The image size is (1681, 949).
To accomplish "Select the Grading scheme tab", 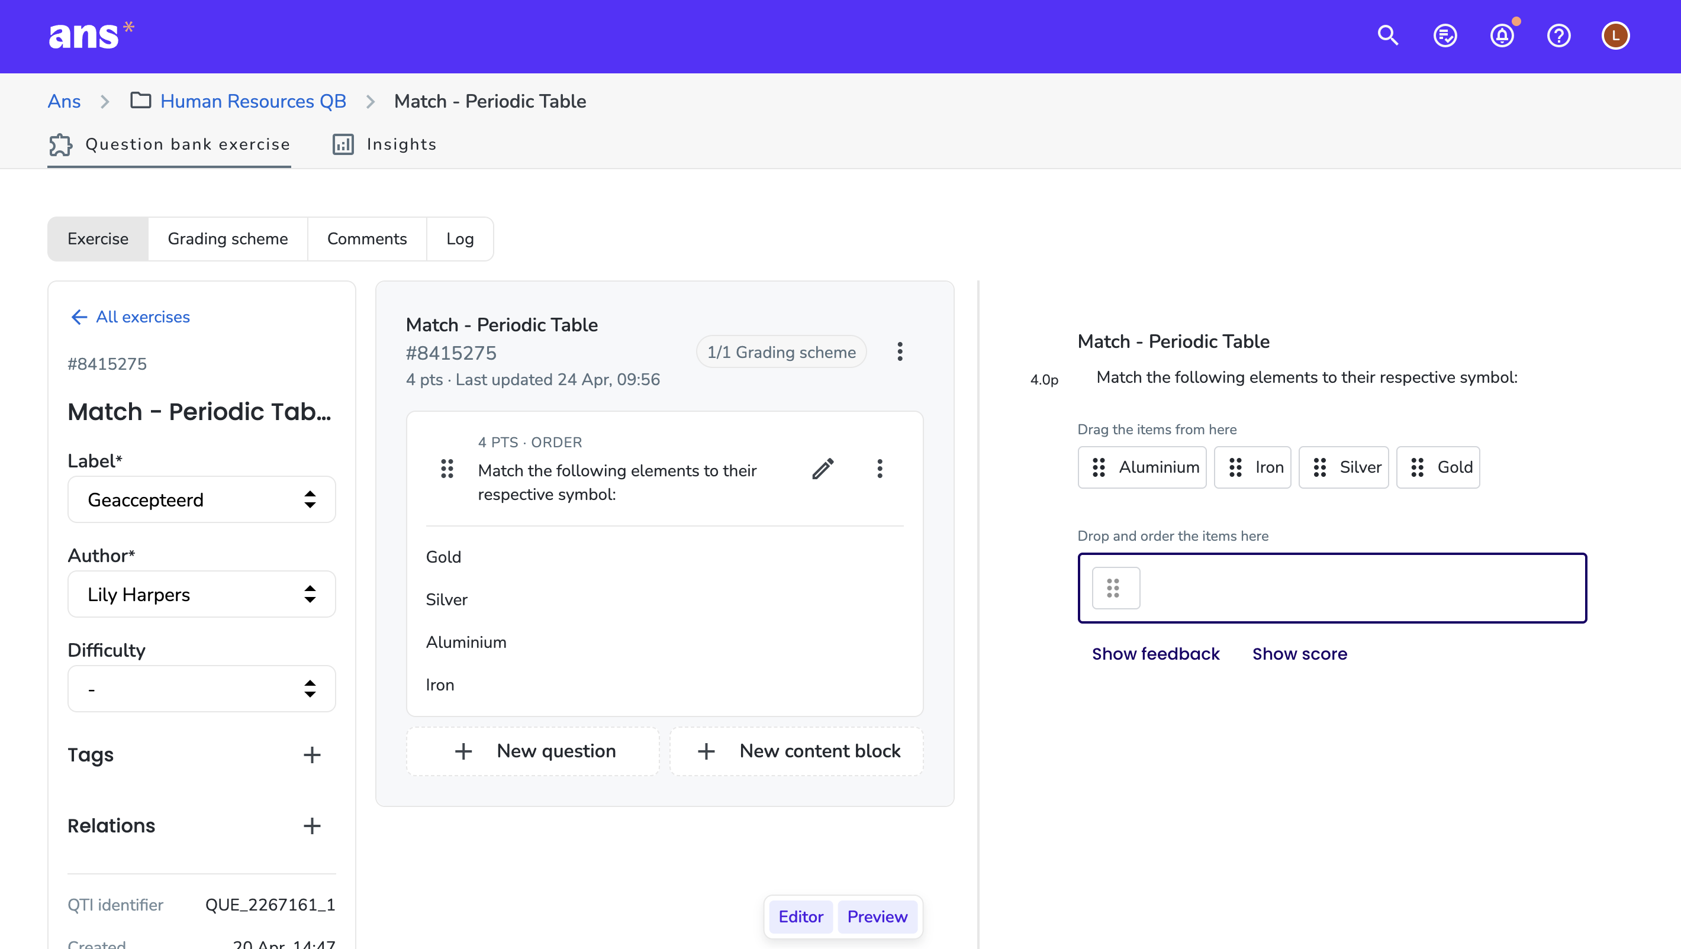I will (x=228, y=240).
